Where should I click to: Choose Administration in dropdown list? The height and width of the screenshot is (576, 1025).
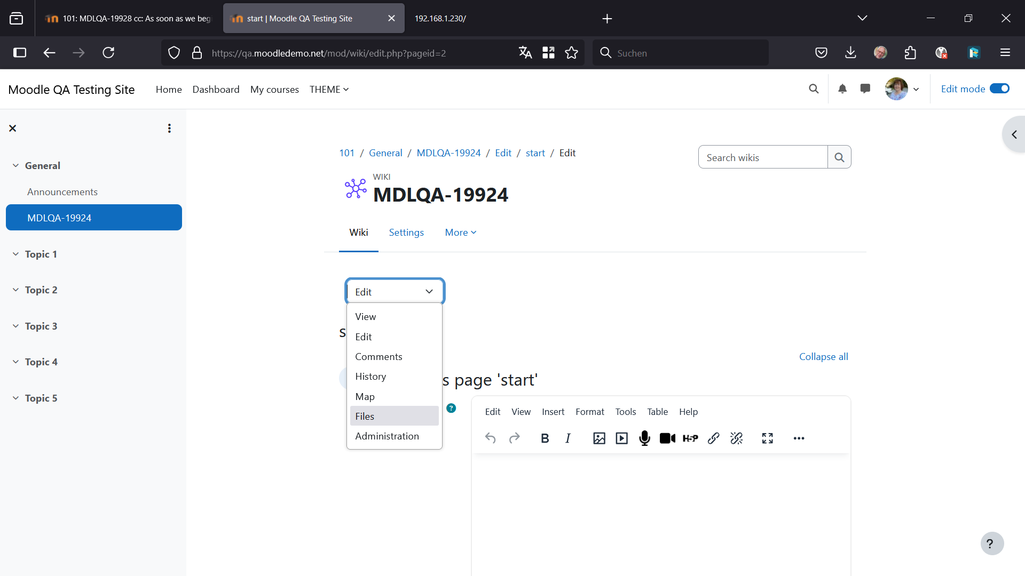[x=395, y=436]
